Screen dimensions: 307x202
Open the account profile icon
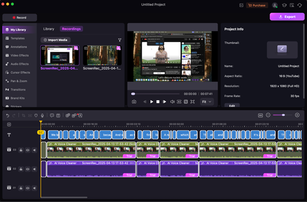click(275, 5)
